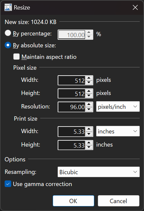Click the Cancel button

tap(119, 201)
